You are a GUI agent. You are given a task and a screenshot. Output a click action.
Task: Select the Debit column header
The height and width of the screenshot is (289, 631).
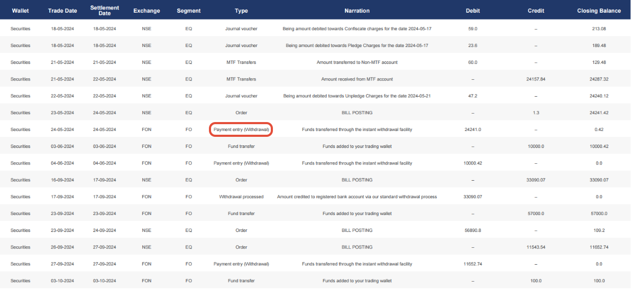pyautogui.click(x=473, y=11)
